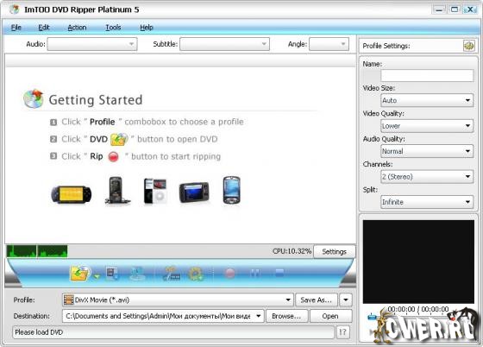Expand the Audio Quality combo box

(427, 151)
